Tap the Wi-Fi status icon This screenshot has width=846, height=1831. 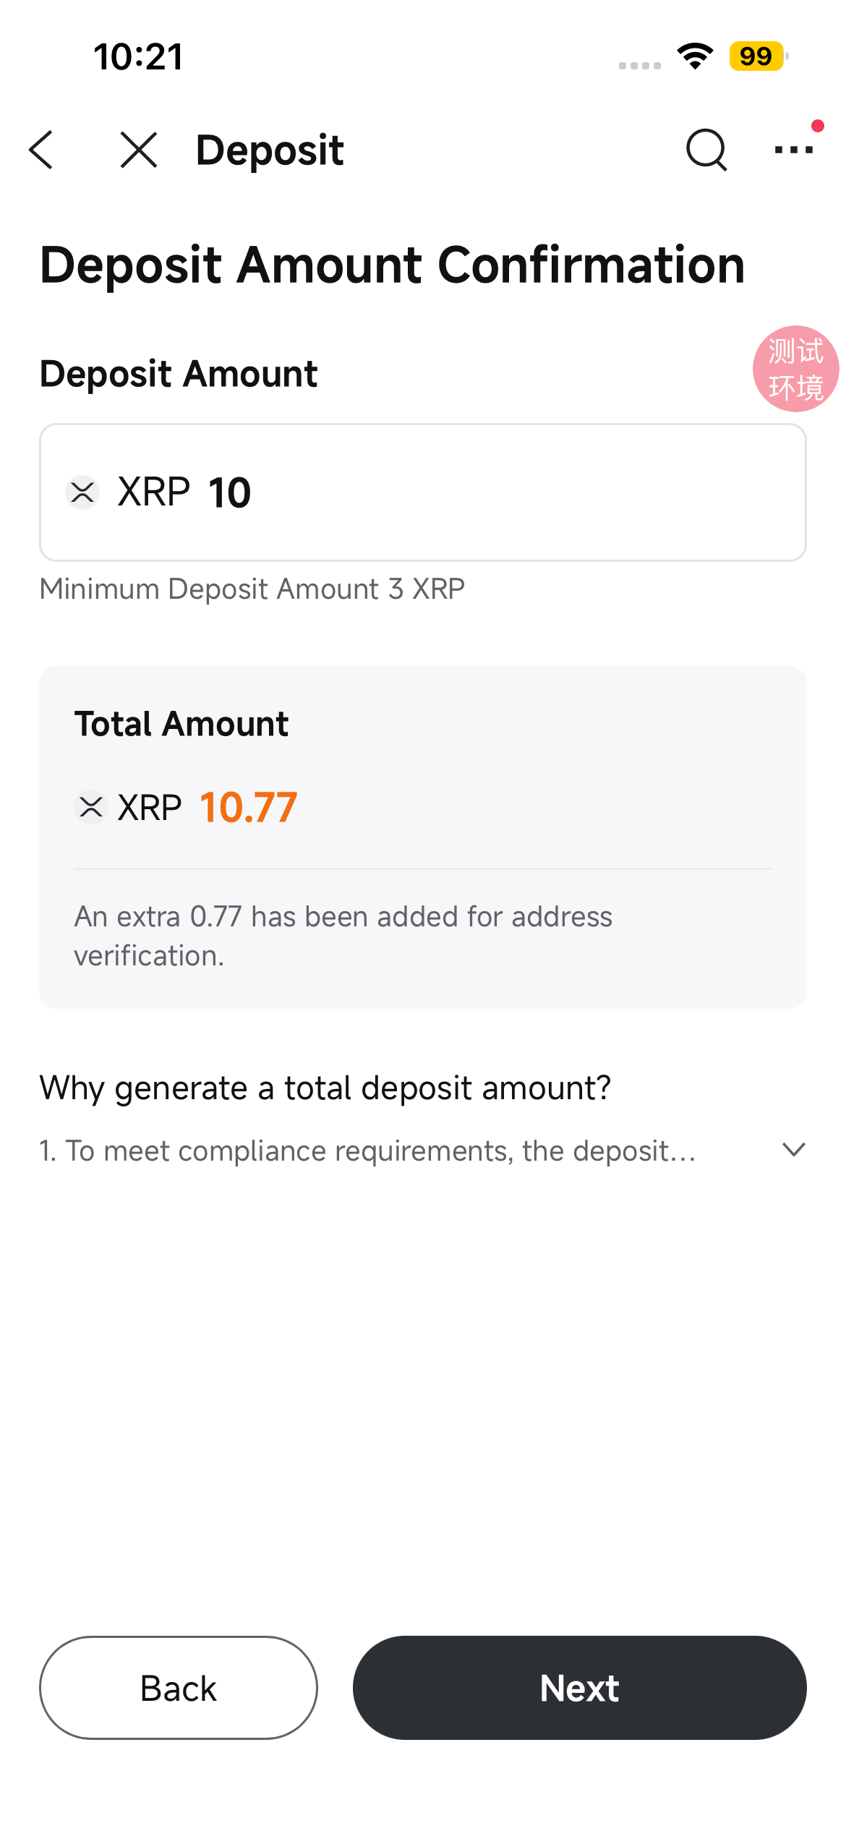pyautogui.click(x=695, y=56)
